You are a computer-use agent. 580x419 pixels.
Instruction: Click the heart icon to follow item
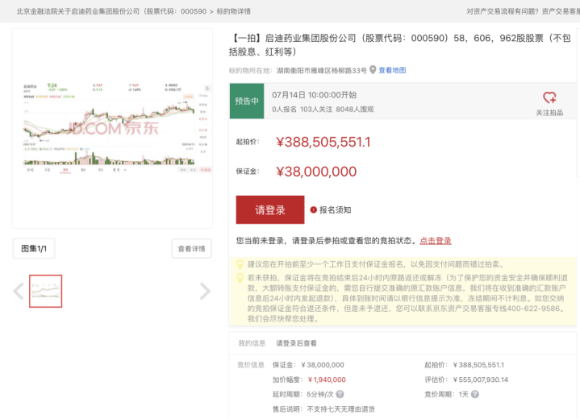click(549, 97)
